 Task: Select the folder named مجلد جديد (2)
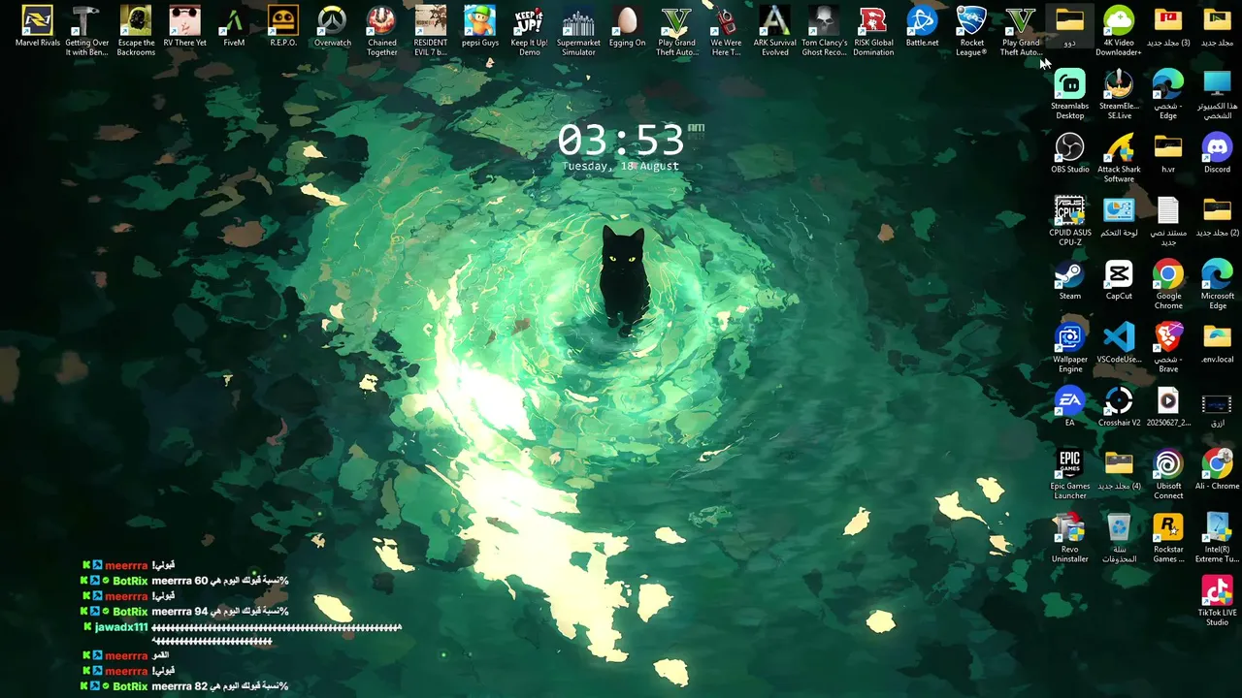click(x=1217, y=216)
